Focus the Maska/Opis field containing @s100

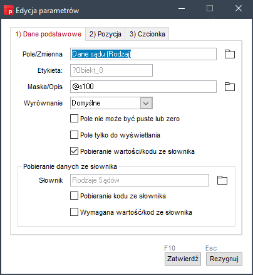(143, 87)
